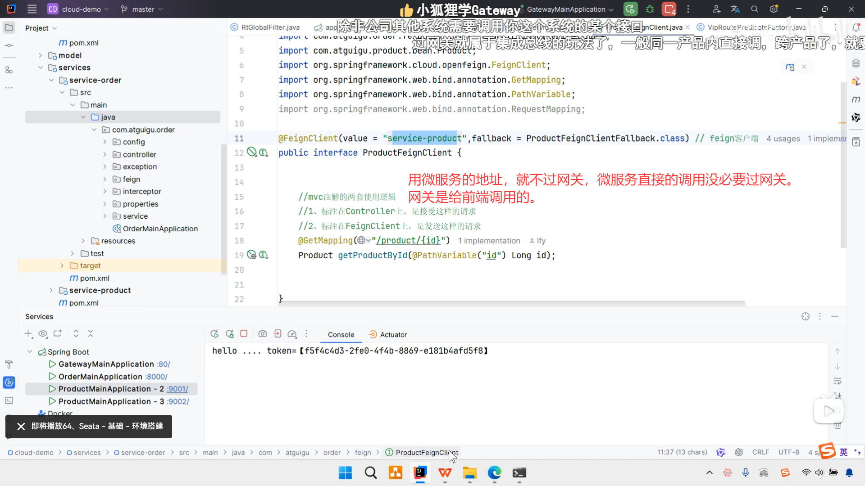Toggle the Services view eye icon
865x486 pixels.
[x=43, y=334]
